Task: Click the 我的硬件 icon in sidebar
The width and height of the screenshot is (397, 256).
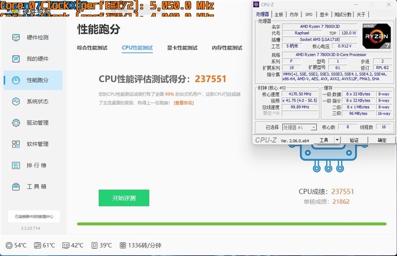Action: [x=16, y=59]
